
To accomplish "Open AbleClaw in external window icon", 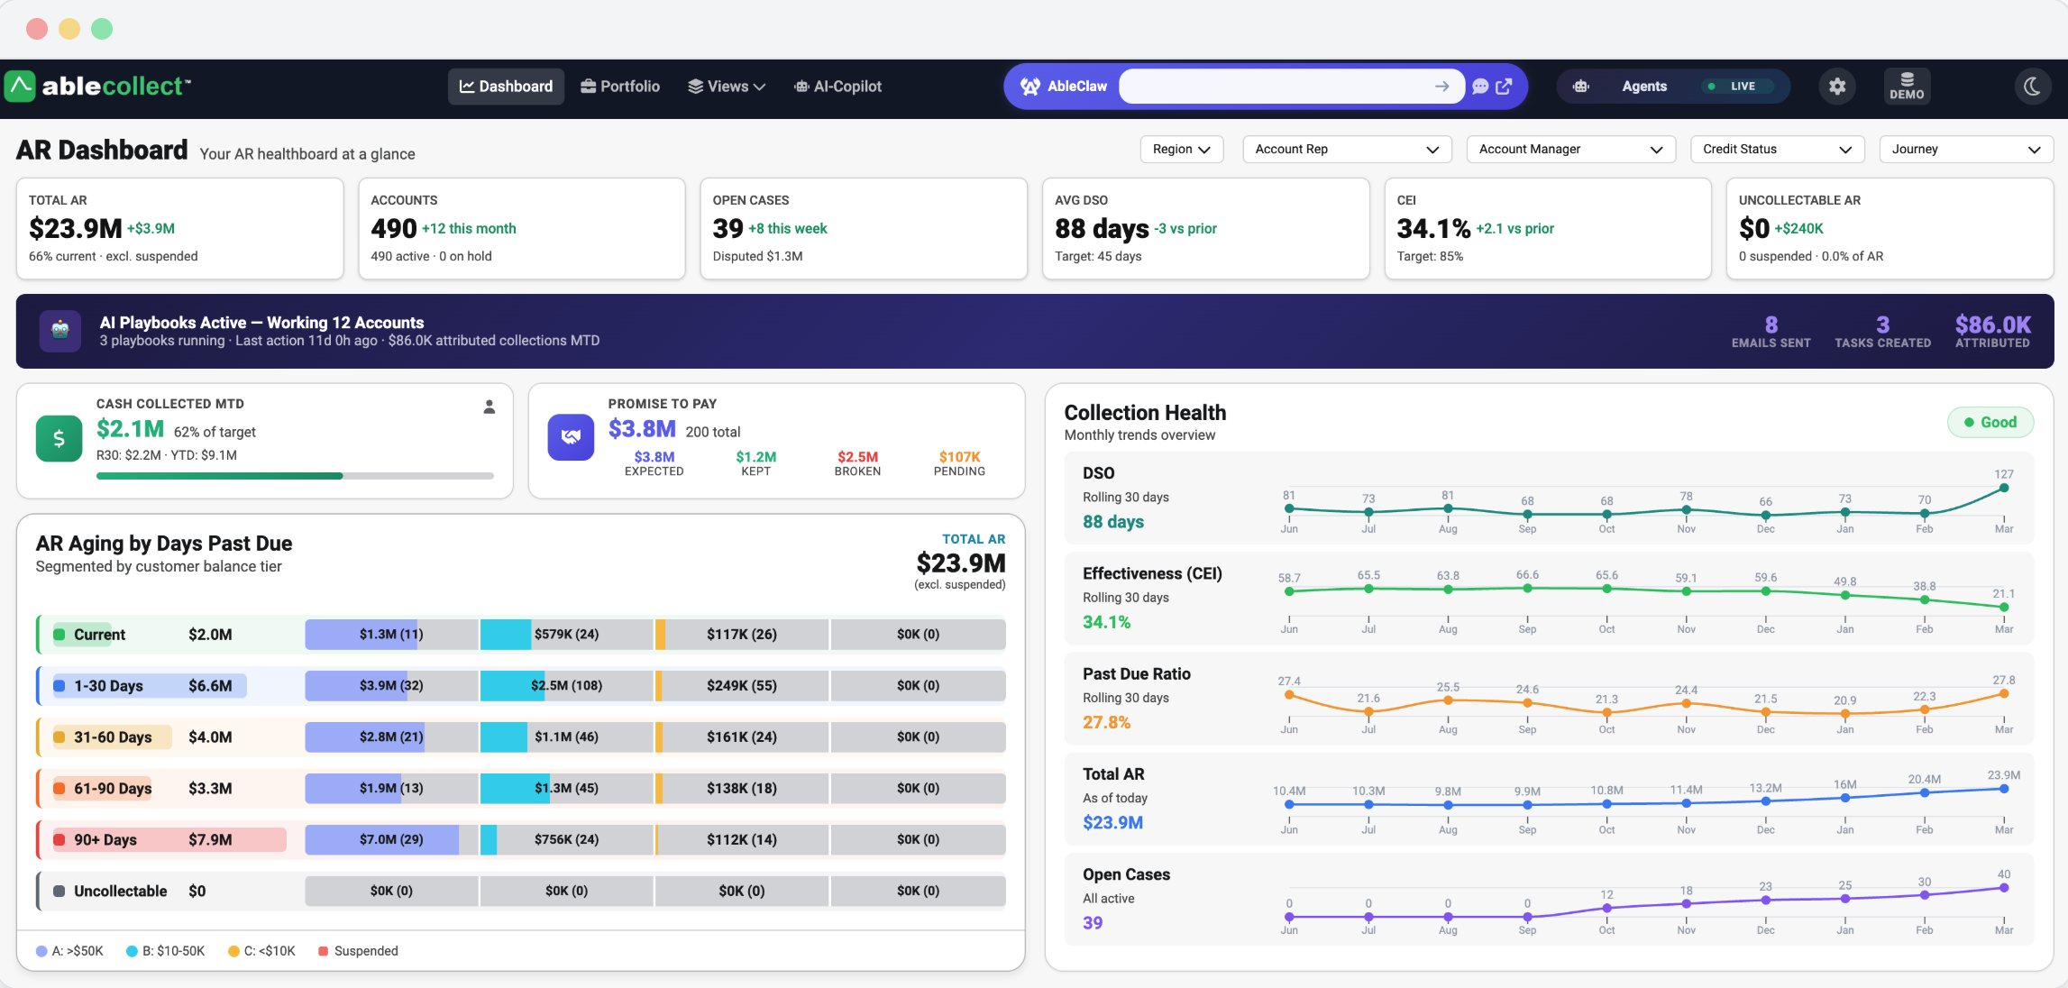I will 1504,87.
